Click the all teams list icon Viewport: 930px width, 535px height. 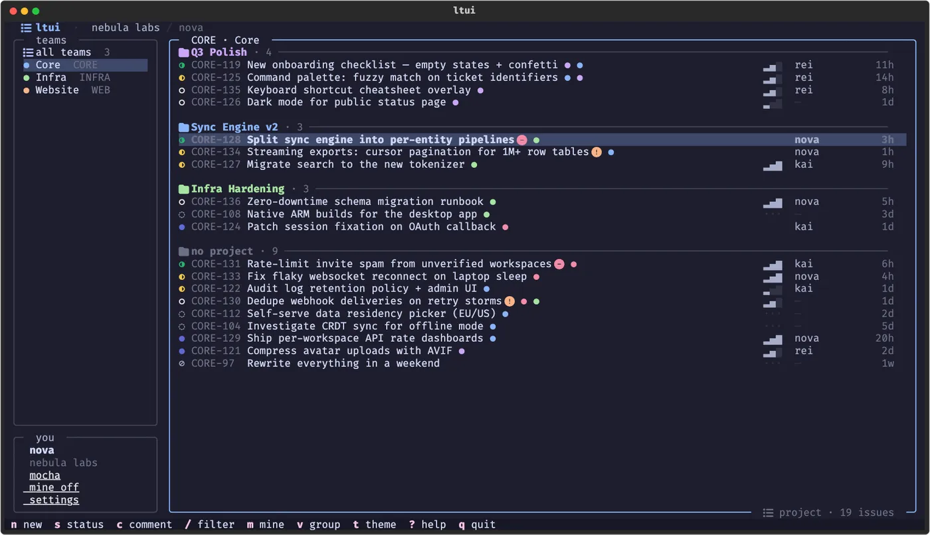28,52
